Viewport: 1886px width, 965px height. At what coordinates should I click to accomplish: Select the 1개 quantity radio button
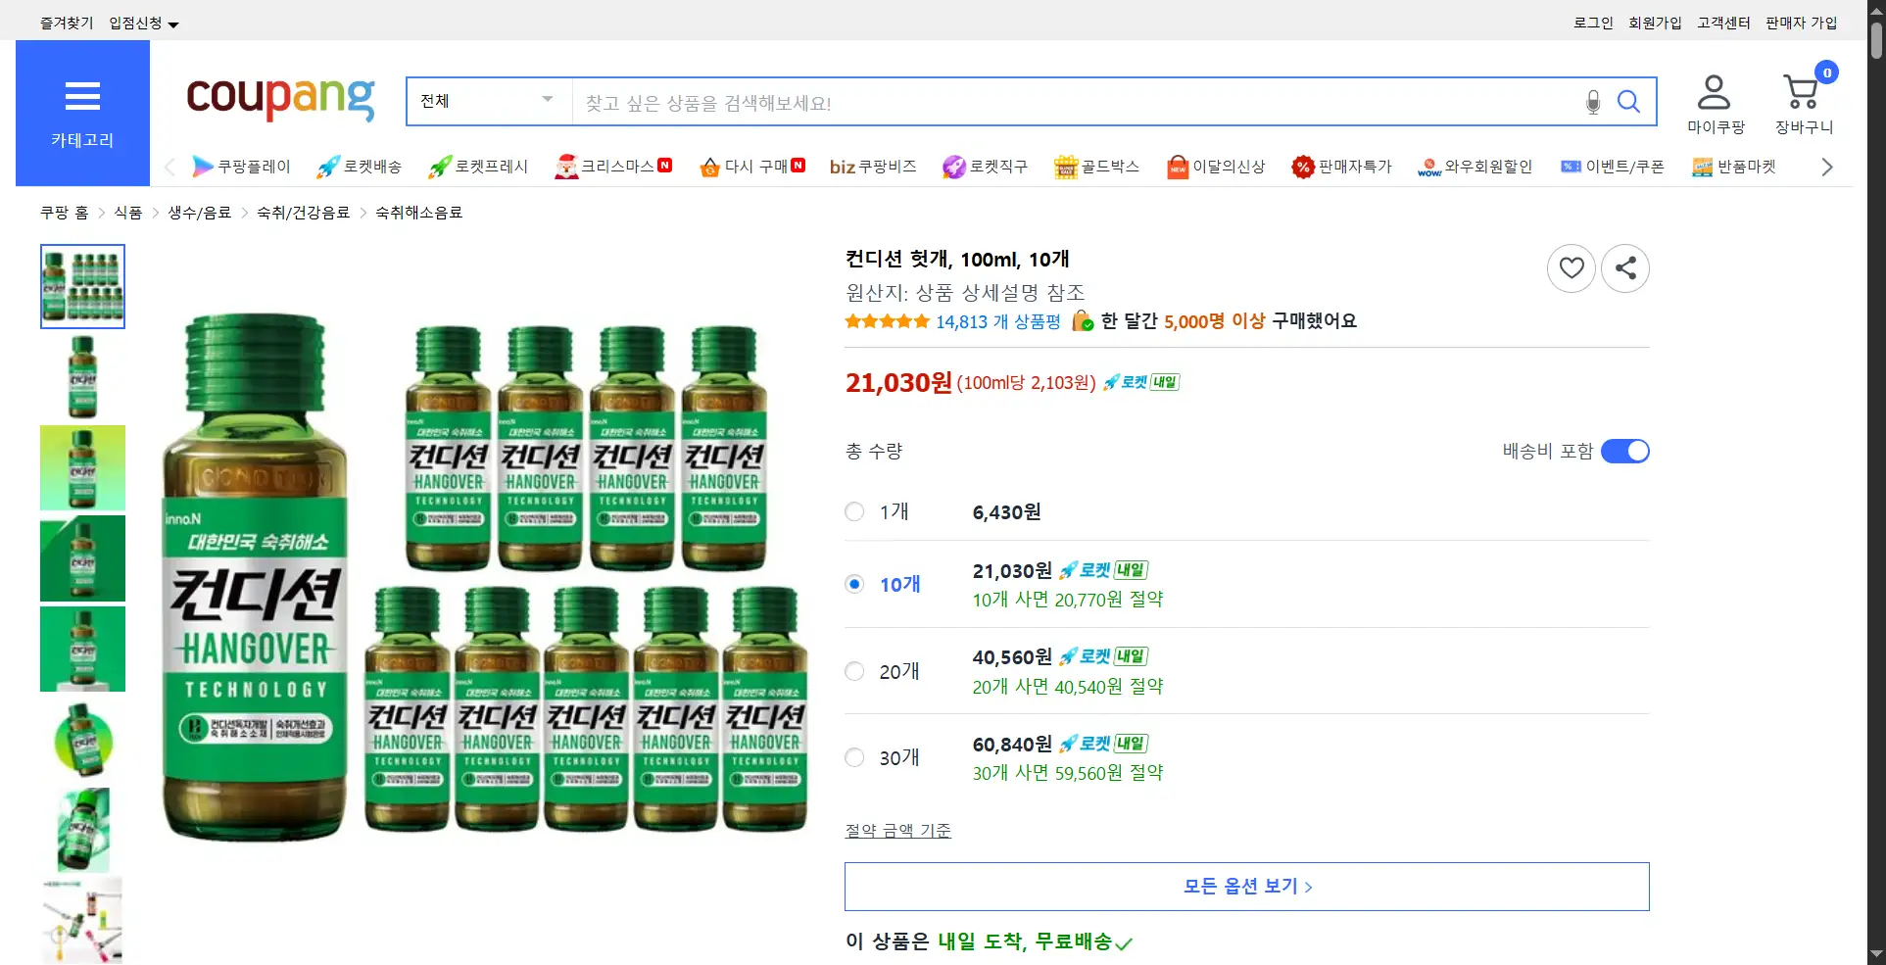pyautogui.click(x=854, y=511)
